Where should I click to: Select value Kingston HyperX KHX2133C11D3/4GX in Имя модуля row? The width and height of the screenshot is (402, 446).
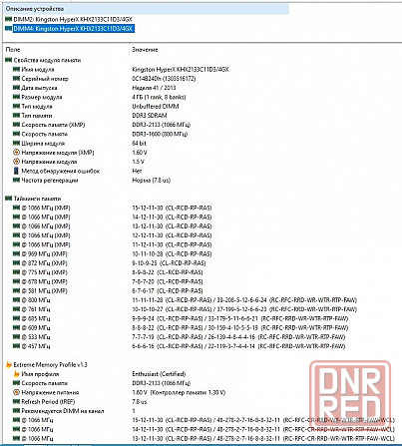(x=181, y=69)
